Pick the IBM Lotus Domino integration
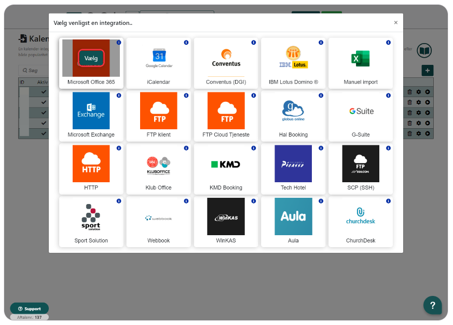This screenshot has height=325, width=453. [x=293, y=63]
